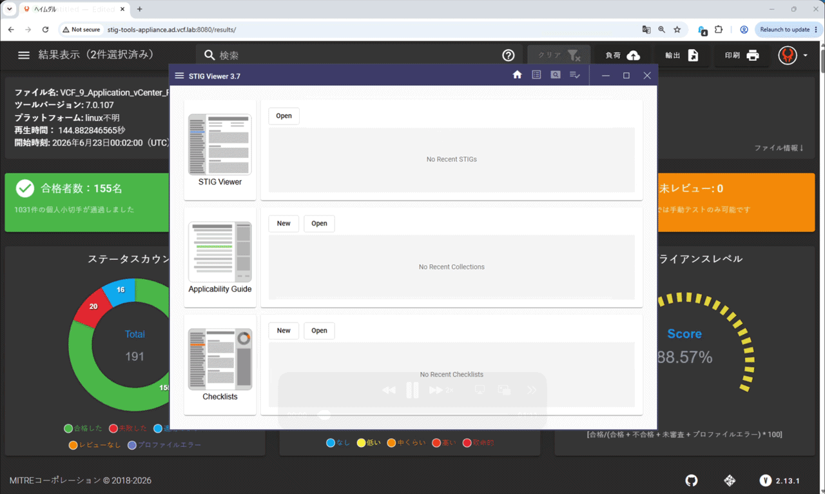Click Open in the Checklists section

click(x=319, y=330)
